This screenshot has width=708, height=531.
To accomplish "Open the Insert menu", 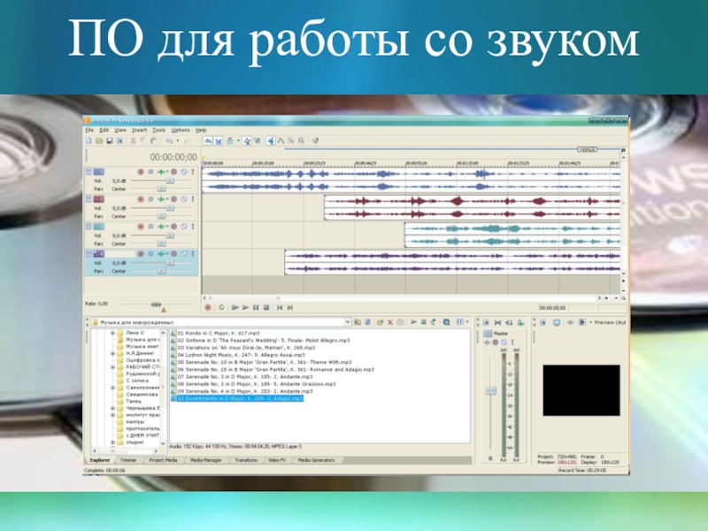I will (139, 129).
